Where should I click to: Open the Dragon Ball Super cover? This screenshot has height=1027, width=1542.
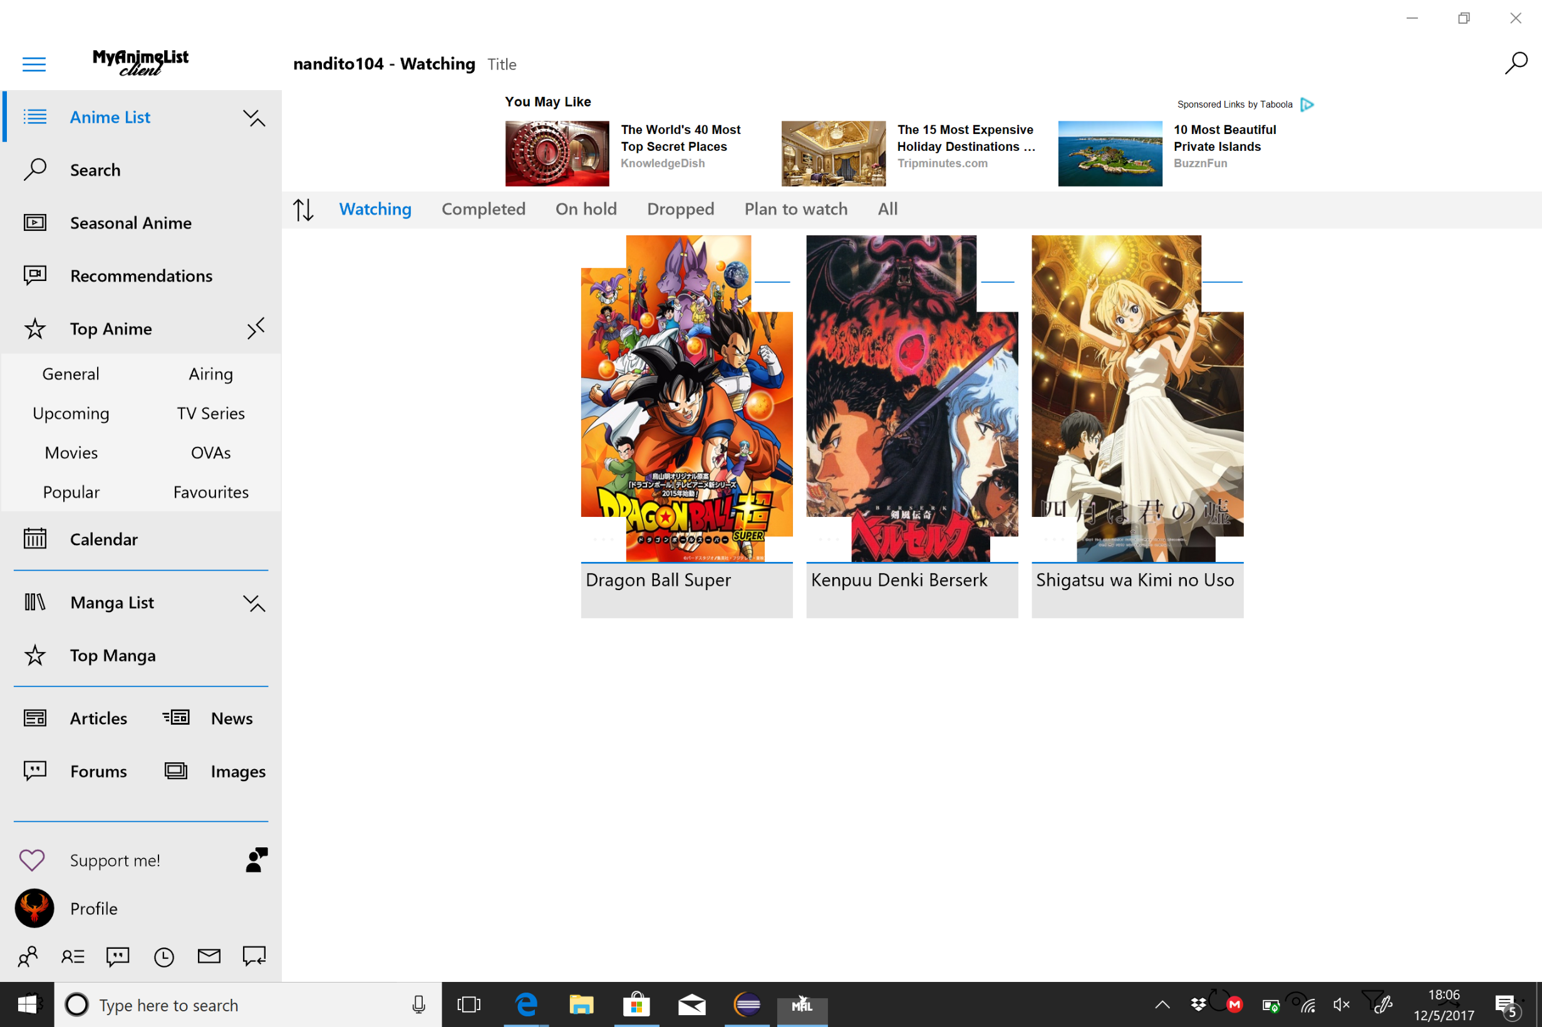pyautogui.click(x=686, y=398)
